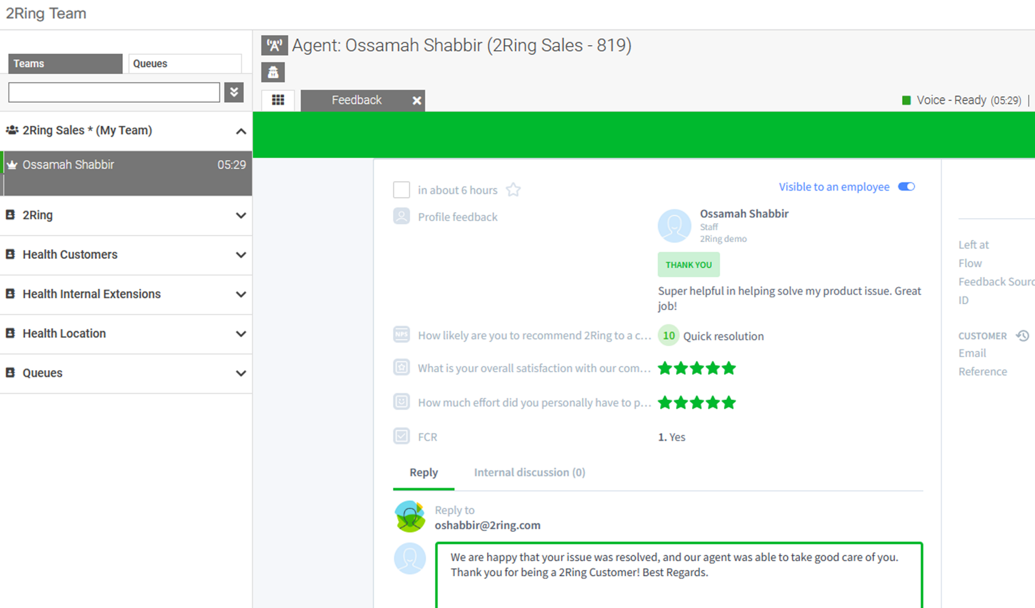Viewport: 1035px width, 608px height.
Task: Click the silent monitor icon below agent title
Action: [x=273, y=72]
